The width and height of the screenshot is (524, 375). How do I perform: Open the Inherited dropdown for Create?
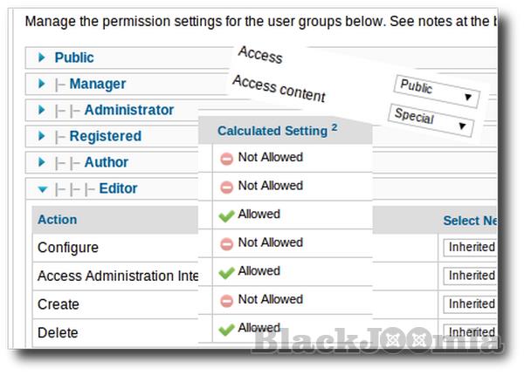471,304
